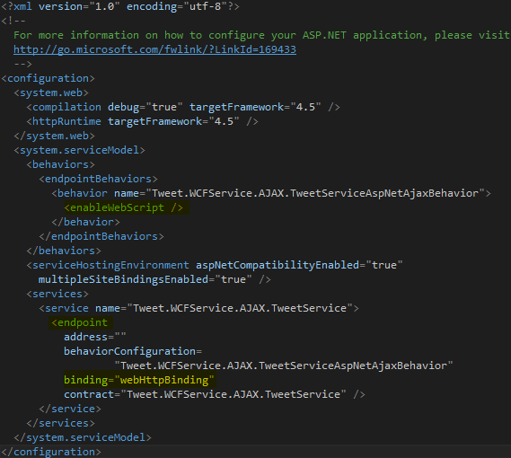This screenshot has height=458, width=511.
Task: Click the behaviorConfiguration attribute name
Action: point(129,351)
